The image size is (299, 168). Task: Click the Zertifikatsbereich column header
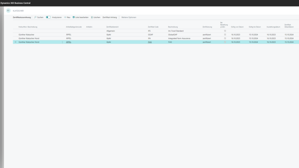coord(113,27)
